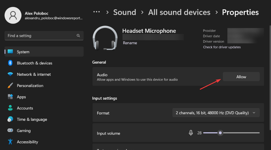
Task: Click the Rename device link
Action: coord(130,43)
